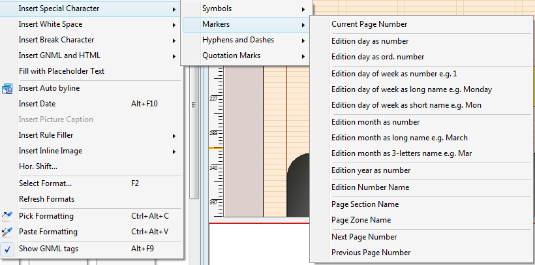This screenshot has width=535, height=265.
Task: Click the Paste Formatting eyedropper icon
Action: pos(7,232)
